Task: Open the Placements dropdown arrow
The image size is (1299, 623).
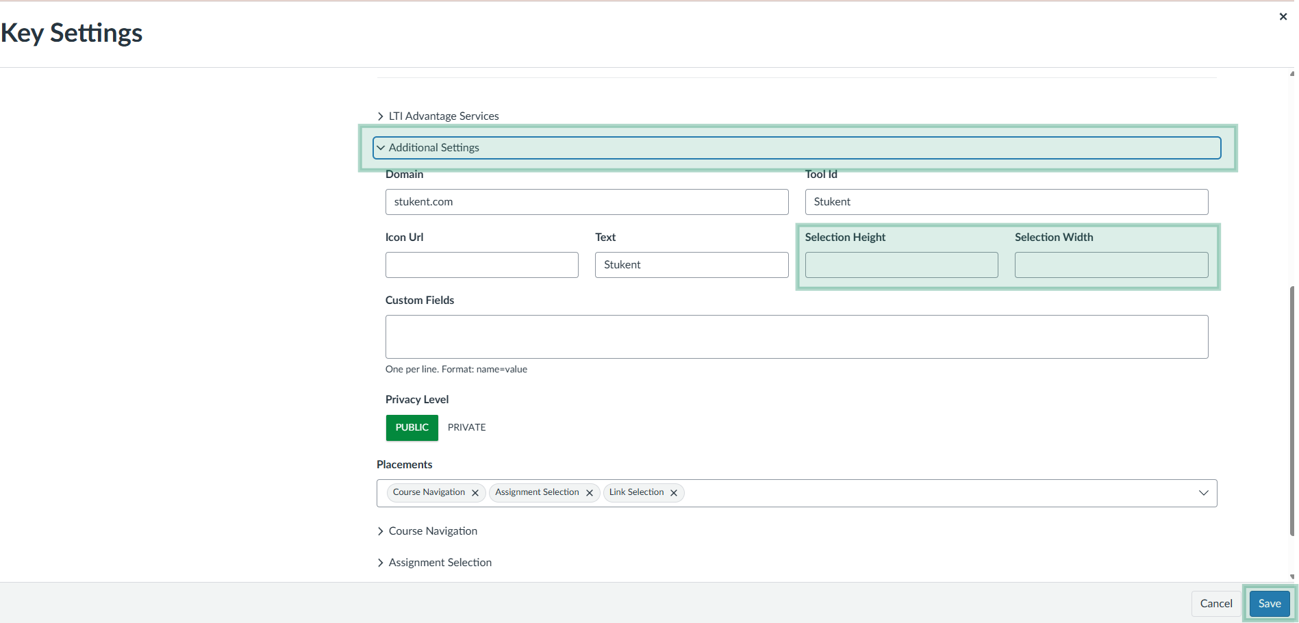Action: tap(1203, 493)
